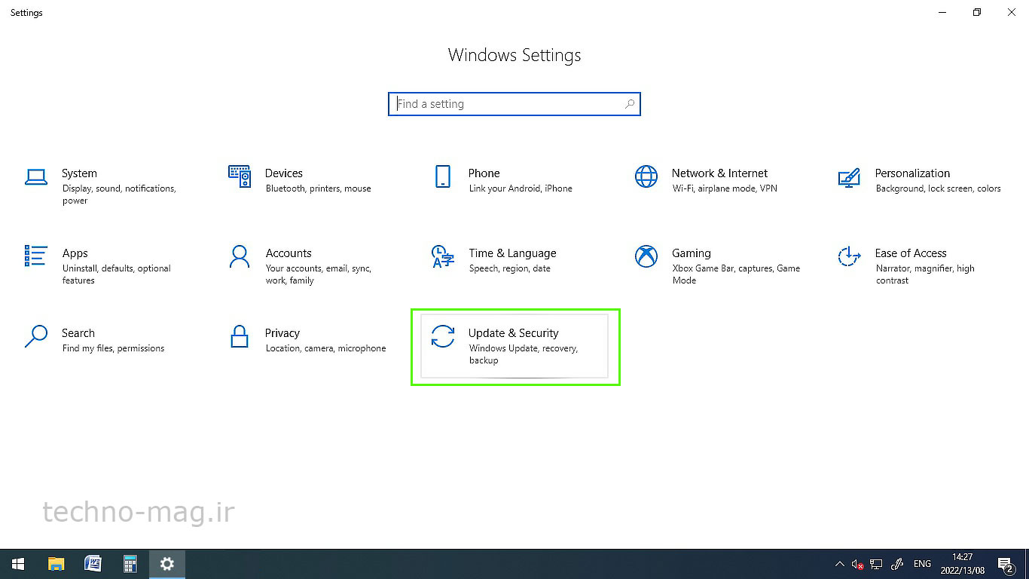Open the System title link

click(79, 173)
